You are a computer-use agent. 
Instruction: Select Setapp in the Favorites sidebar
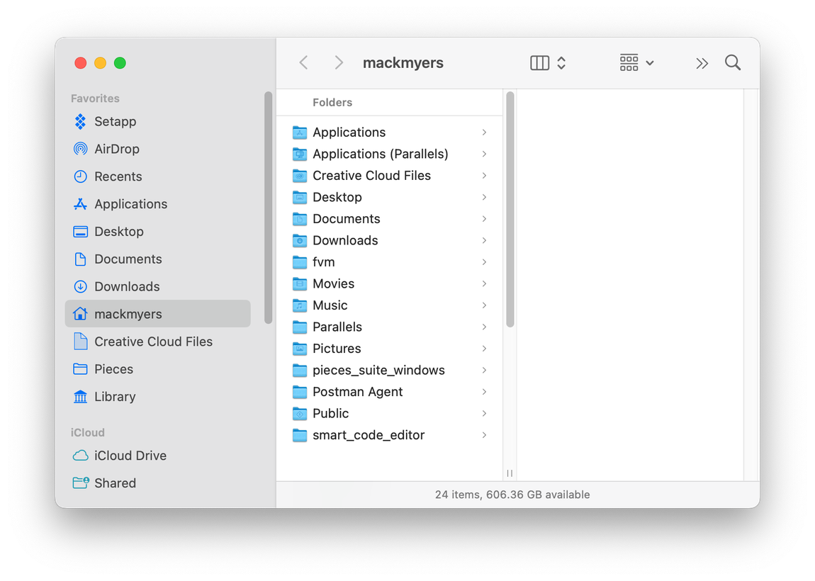point(115,121)
